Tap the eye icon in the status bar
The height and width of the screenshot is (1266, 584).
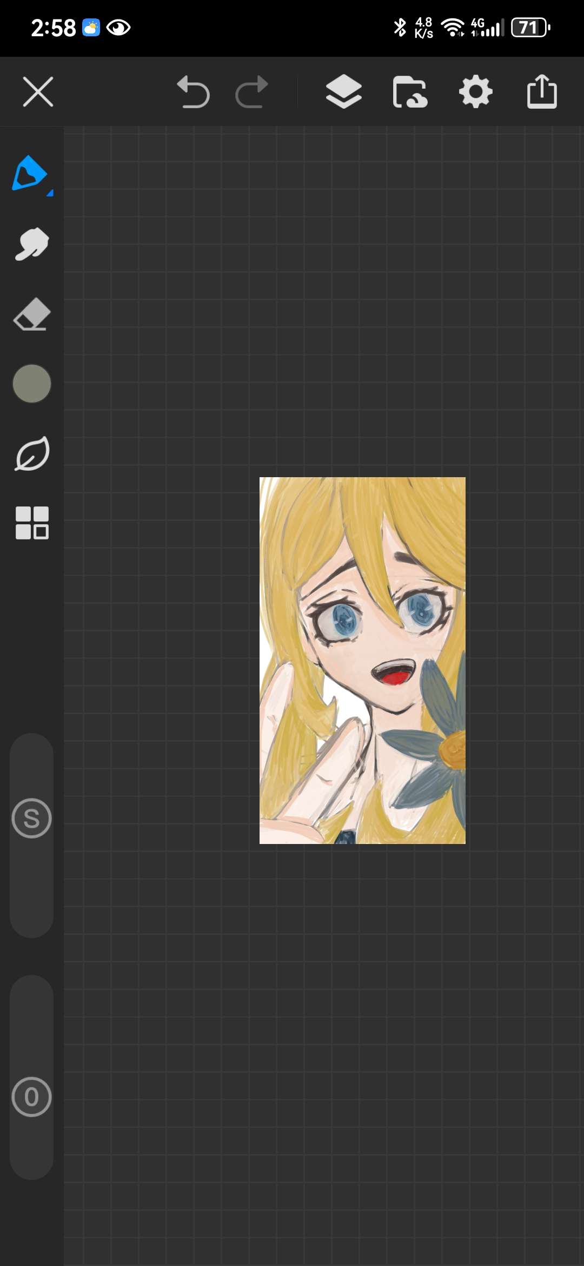point(118,27)
